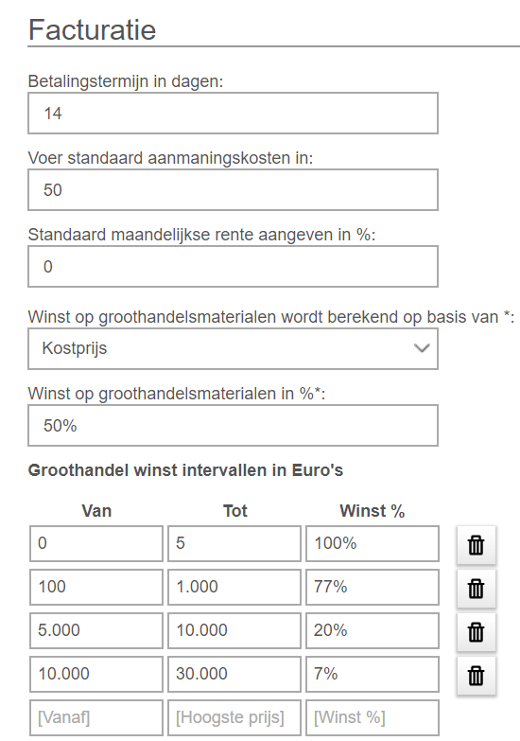Edit the 100% winst field
The width and height of the screenshot is (520, 741).
coord(373,543)
